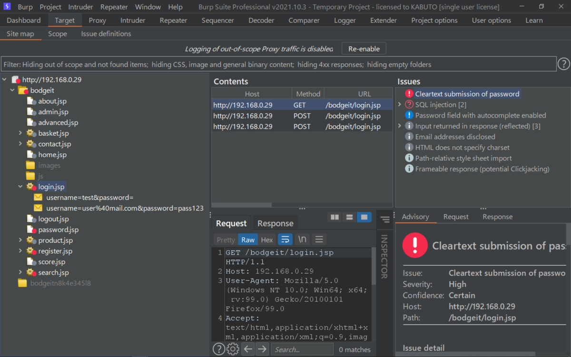Sort contents by Host column header

[x=252, y=94]
